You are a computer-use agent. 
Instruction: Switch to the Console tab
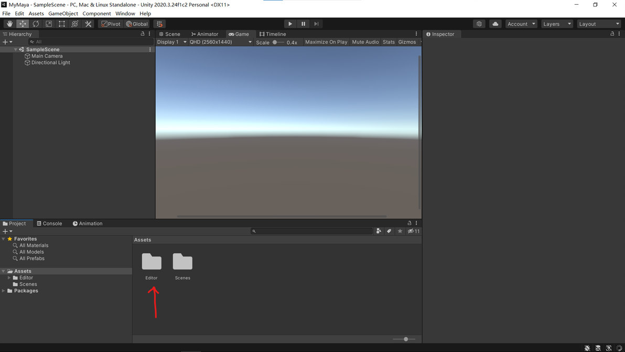click(49, 223)
